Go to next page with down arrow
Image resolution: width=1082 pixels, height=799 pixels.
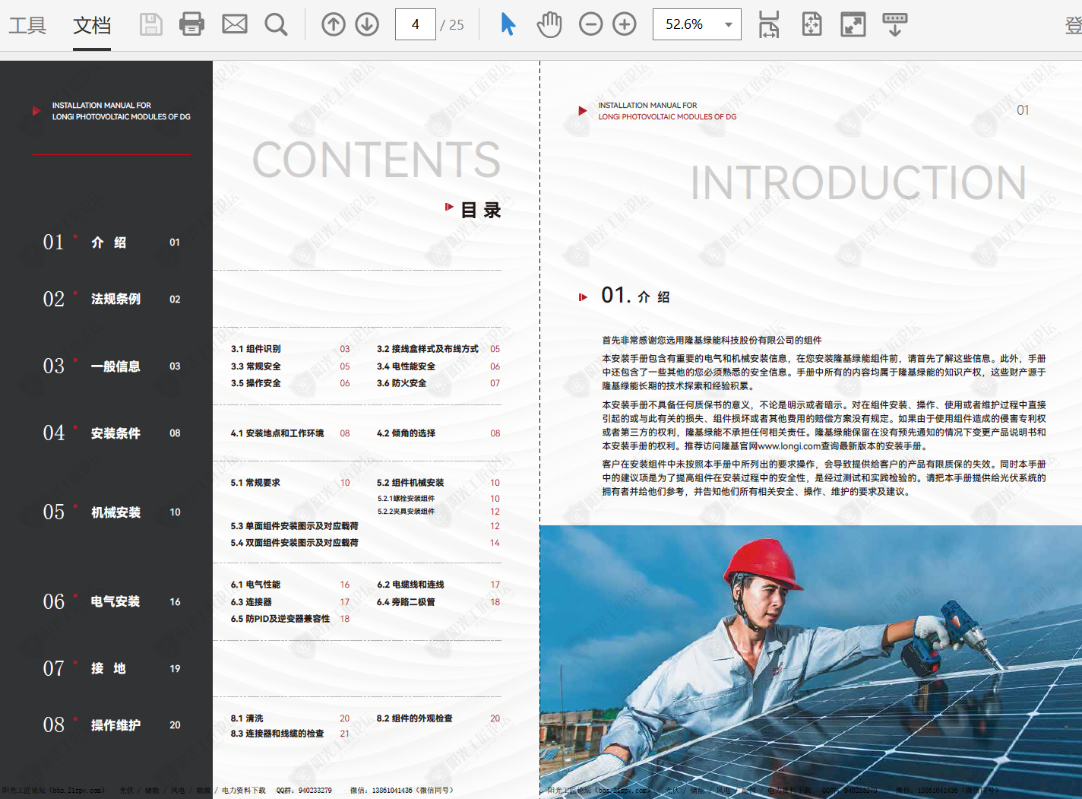click(x=367, y=24)
